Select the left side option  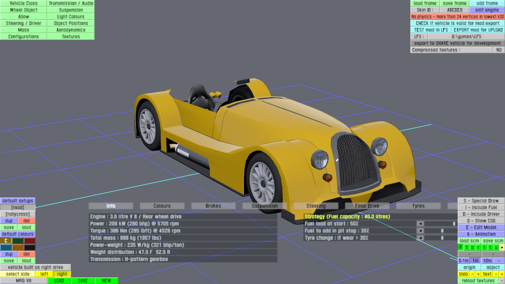click(44, 274)
